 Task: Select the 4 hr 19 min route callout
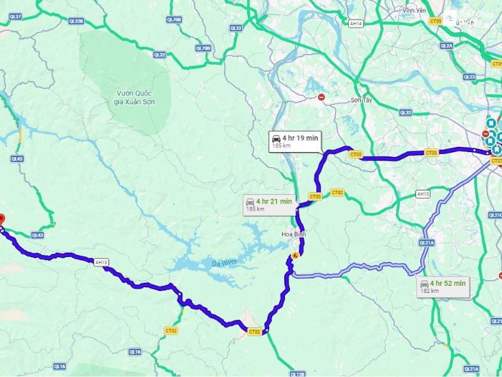pos(295,141)
